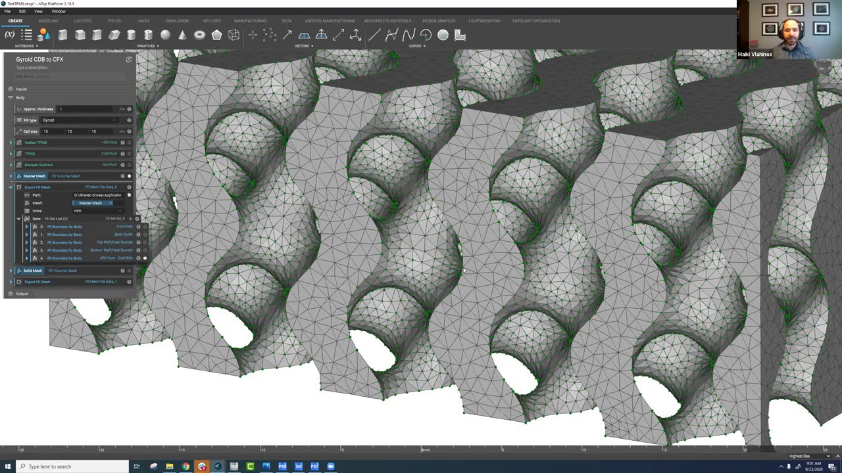Select the spline curve N tool

409,35
